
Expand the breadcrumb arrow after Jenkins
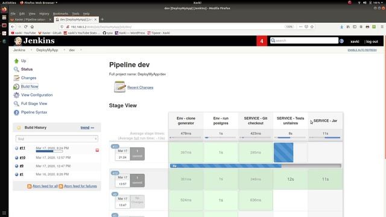(31, 50)
